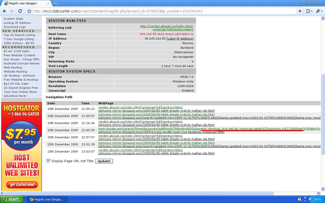This screenshot has height=203, width=325.
Task: Click the No-nextgentel ISP value
Action: pos(183,57)
